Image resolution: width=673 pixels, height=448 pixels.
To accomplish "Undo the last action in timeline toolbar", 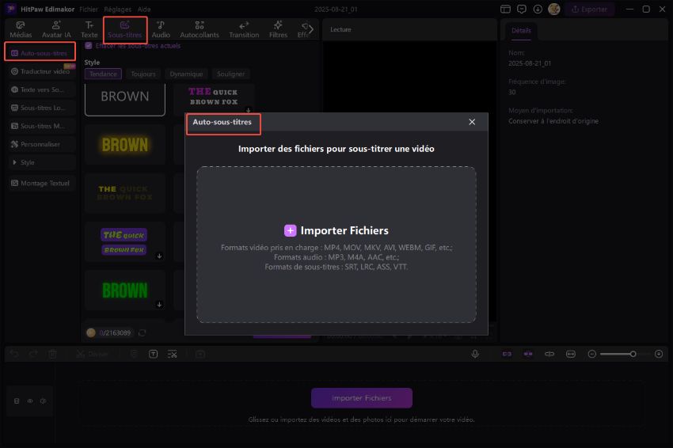I will (14, 354).
